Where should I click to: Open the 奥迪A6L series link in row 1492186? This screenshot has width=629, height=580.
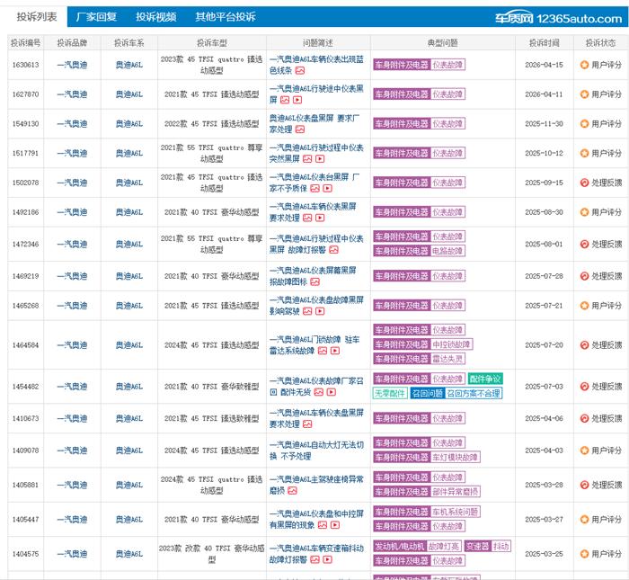[128, 212]
